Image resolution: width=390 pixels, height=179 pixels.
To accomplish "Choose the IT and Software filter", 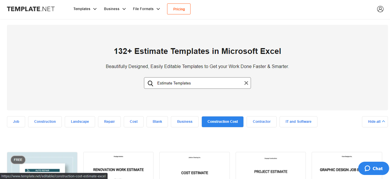I will 298,122.
